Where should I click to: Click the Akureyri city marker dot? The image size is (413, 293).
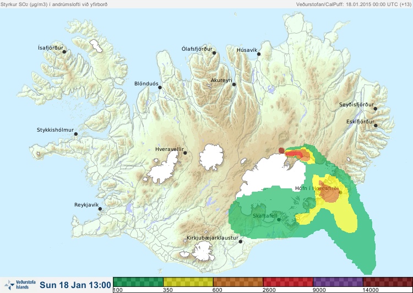tap(234, 84)
